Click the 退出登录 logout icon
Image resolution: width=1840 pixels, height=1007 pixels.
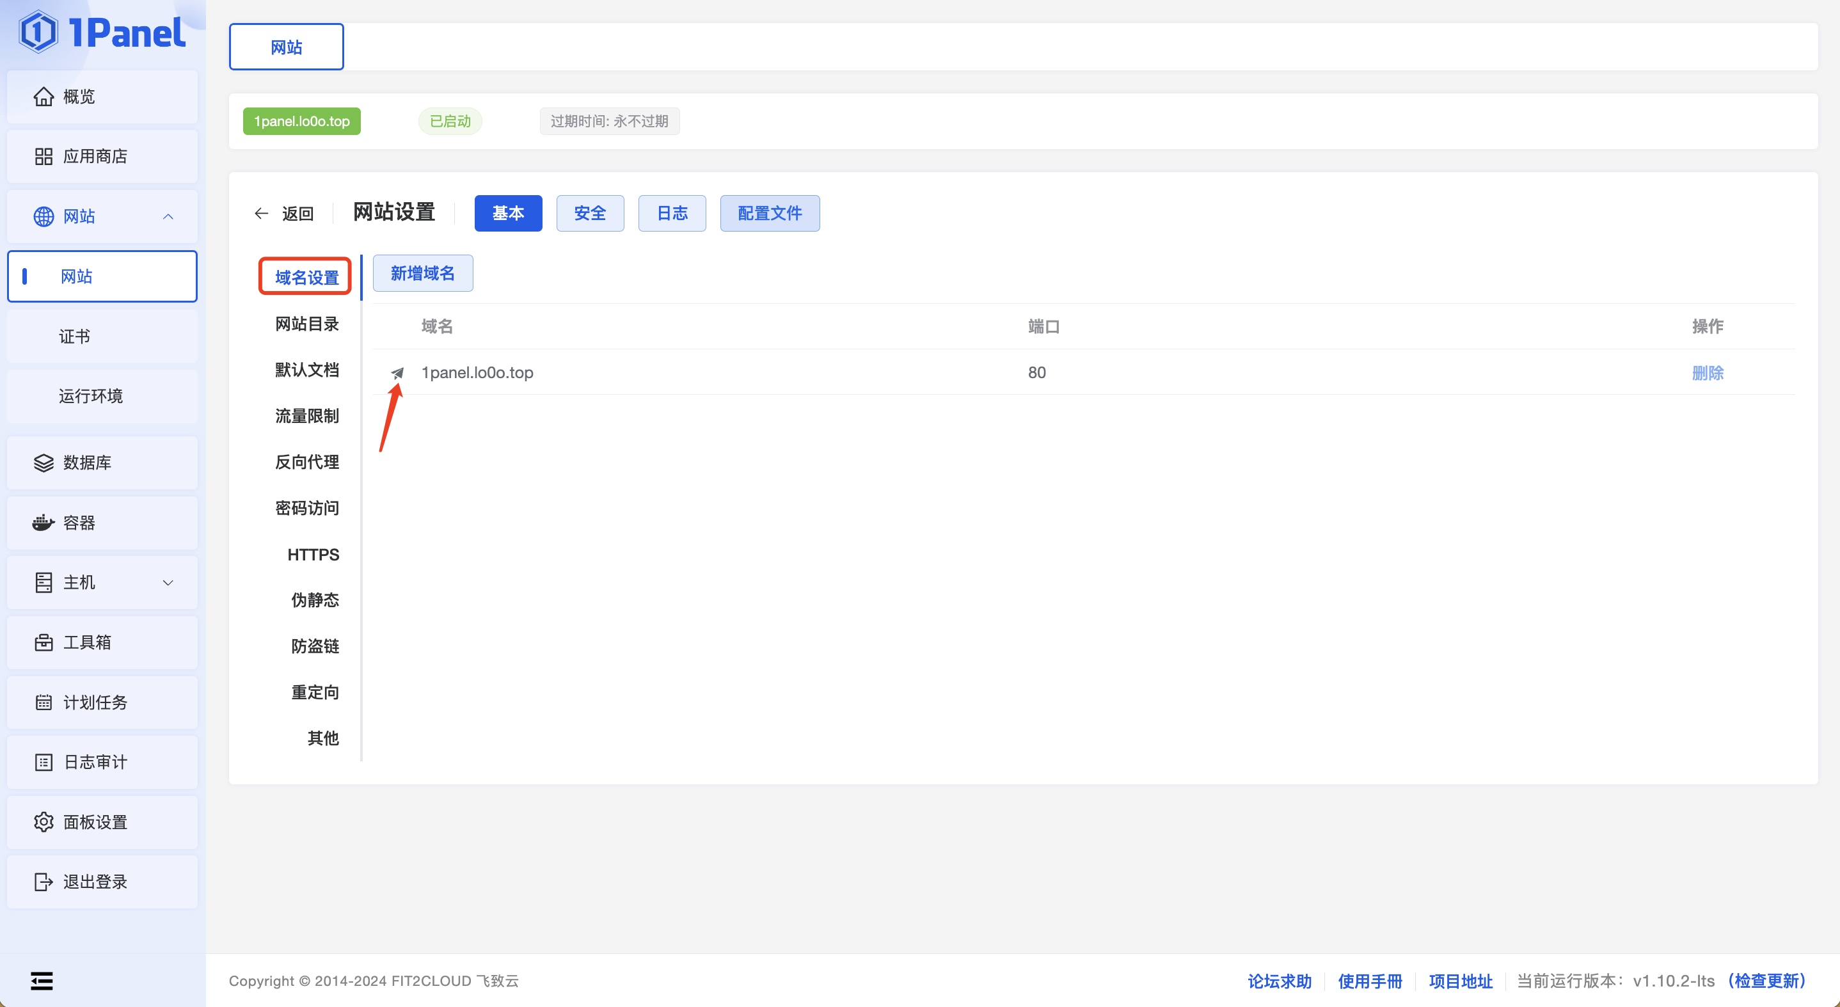click(44, 883)
